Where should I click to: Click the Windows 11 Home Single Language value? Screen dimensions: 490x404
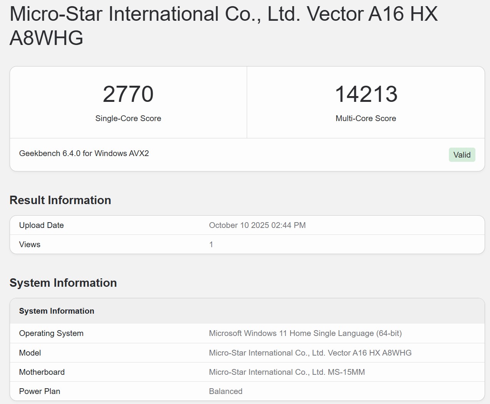(305, 333)
